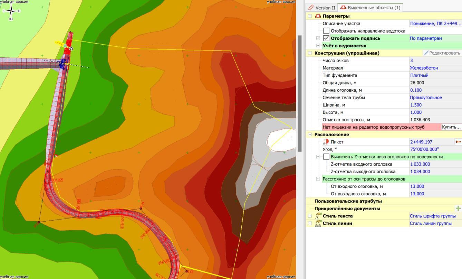Viewport: 462px width, 279px height.
Task: Click the Редактировать button
Action: [x=442, y=53]
